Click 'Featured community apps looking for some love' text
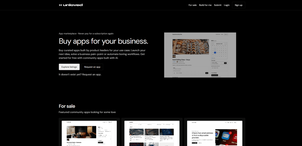 click(x=87, y=112)
